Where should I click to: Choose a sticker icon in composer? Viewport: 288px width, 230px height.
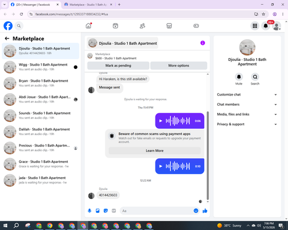point(105,211)
